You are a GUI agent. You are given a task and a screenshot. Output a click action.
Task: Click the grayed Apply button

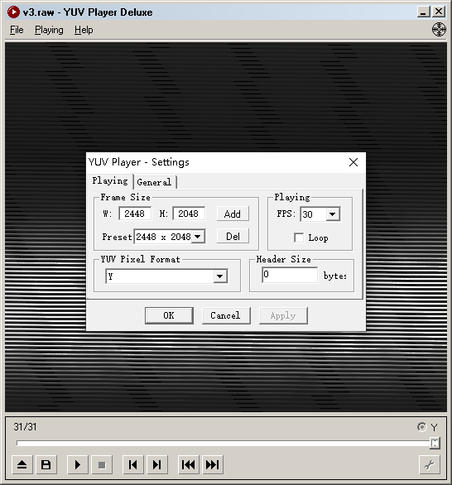283,315
